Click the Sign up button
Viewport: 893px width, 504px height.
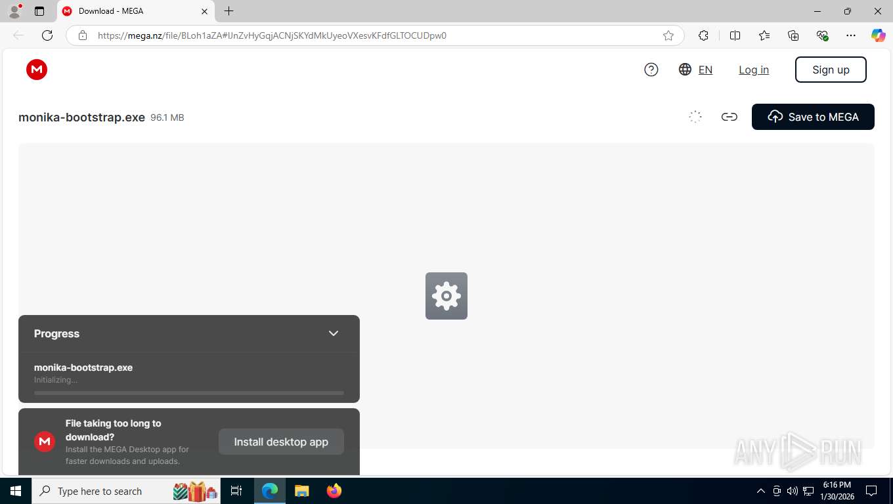(x=831, y=70)
